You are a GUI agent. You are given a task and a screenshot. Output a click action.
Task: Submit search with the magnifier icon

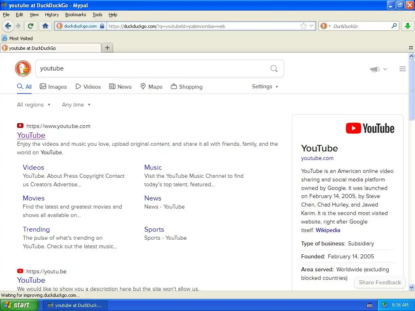(274, 68)
